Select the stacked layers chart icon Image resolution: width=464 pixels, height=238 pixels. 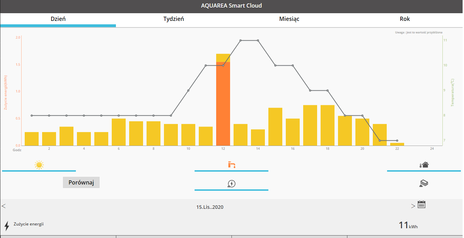pos(424,183)
